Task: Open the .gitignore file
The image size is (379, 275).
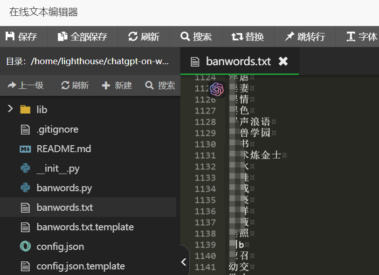Action: tap(57, 129)
